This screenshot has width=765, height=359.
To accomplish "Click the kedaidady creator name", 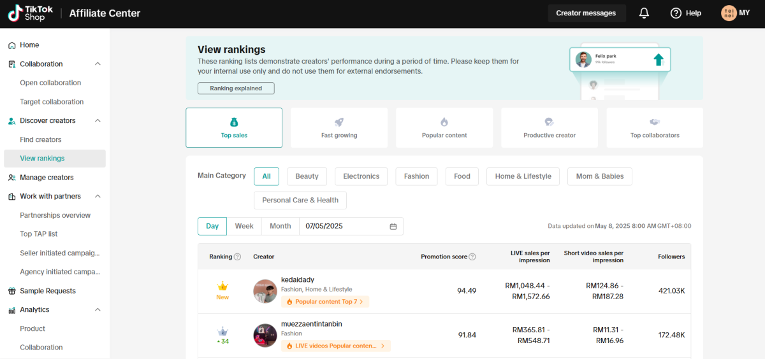I will click(298, 280).
